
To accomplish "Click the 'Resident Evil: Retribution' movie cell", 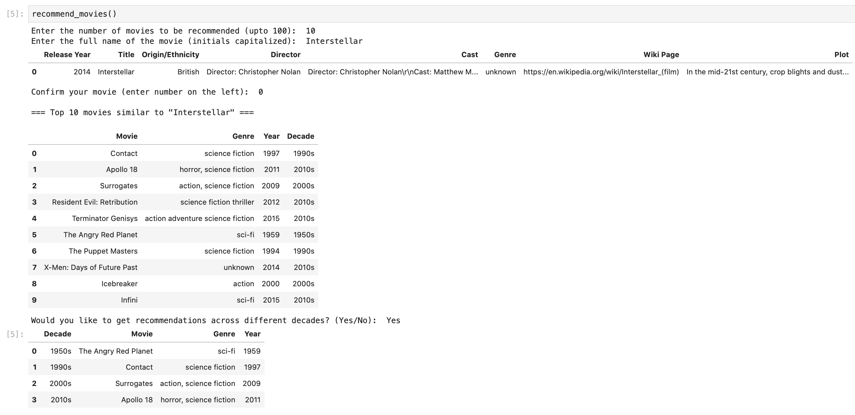I will (95, 202).
